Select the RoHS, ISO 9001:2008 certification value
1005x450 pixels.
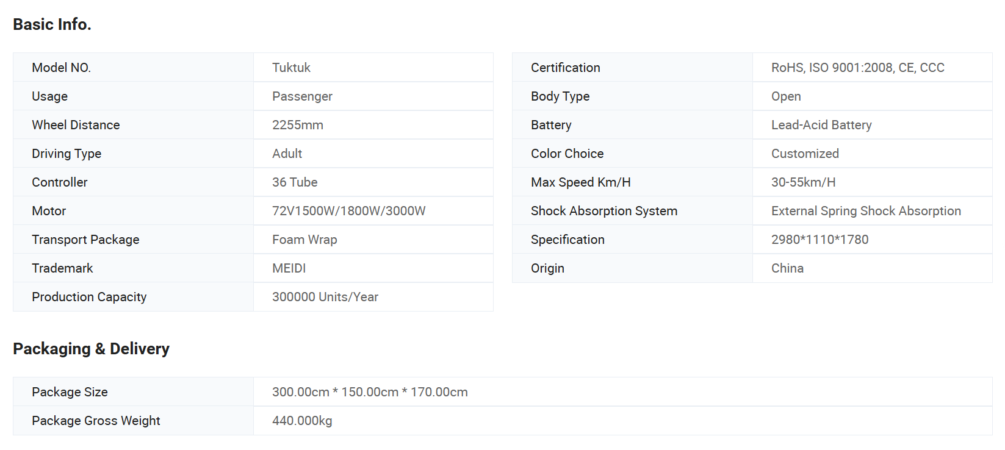coord(857,68)
